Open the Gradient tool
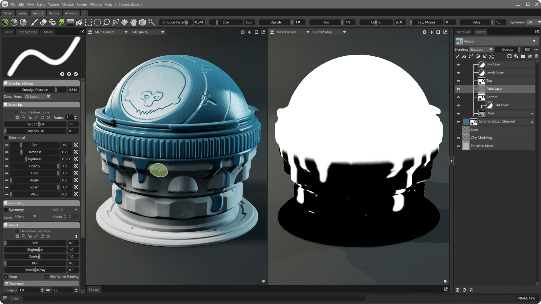 [x=70, y=22]
